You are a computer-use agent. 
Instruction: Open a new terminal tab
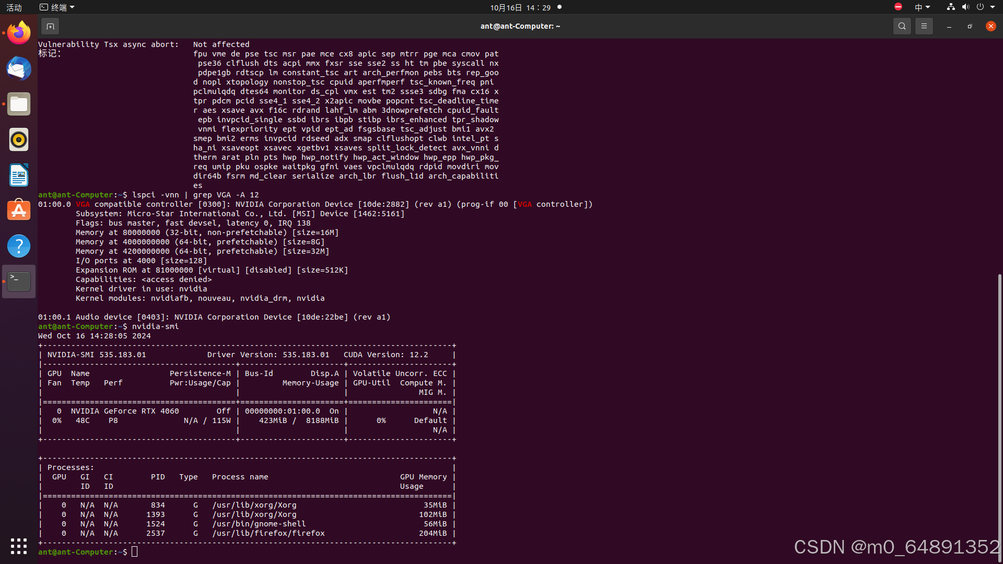coord(50,26)
